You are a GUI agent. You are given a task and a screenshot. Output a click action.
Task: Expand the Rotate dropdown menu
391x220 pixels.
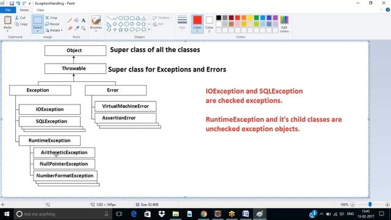click(54, 30)
